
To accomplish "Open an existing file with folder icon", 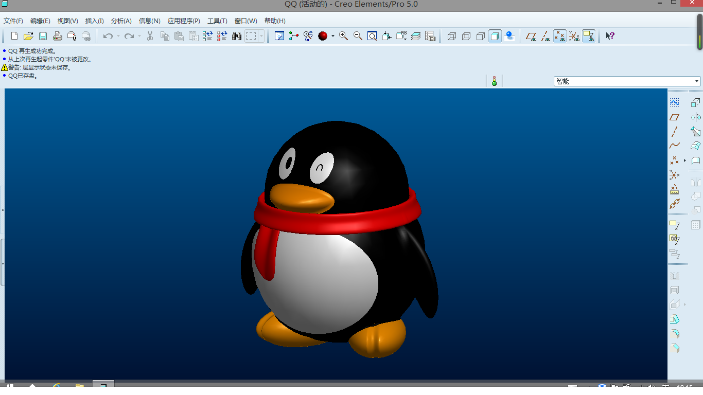I will [29, 36].
